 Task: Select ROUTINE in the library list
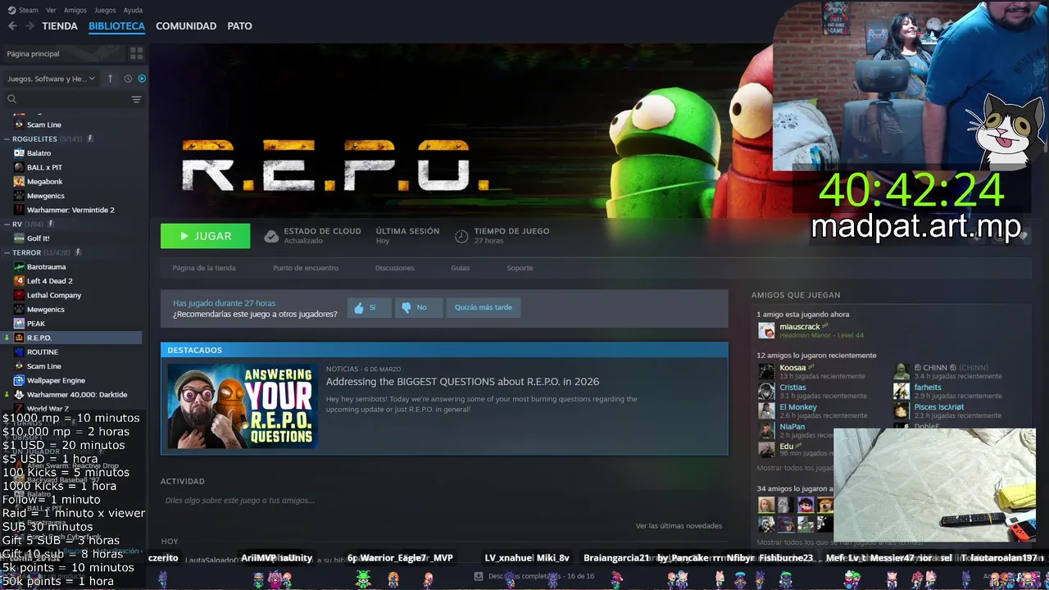click(x=43, y=352)
